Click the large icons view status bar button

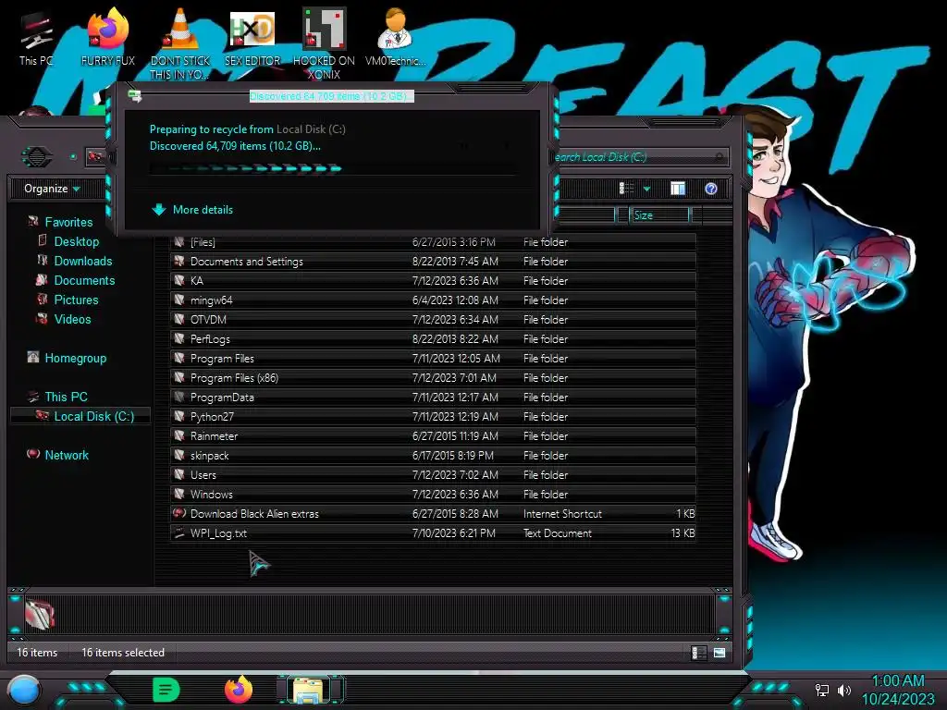(x=719, y=653)
